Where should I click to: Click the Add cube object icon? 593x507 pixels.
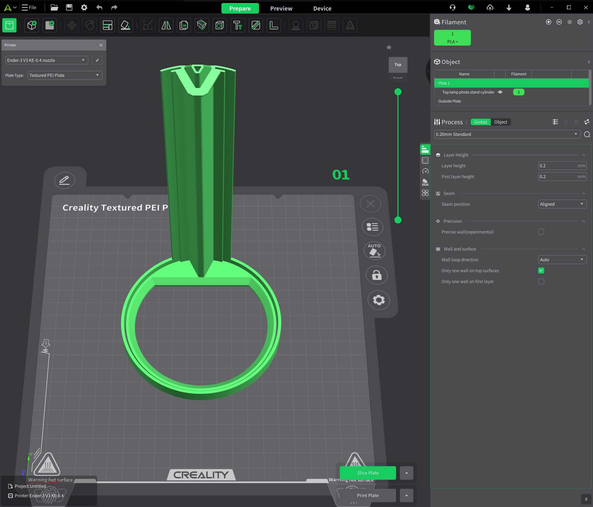coord(32,26)
